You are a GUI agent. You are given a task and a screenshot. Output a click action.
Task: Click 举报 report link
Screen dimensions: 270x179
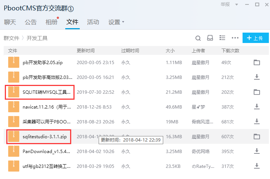click(x=225, y=4)
